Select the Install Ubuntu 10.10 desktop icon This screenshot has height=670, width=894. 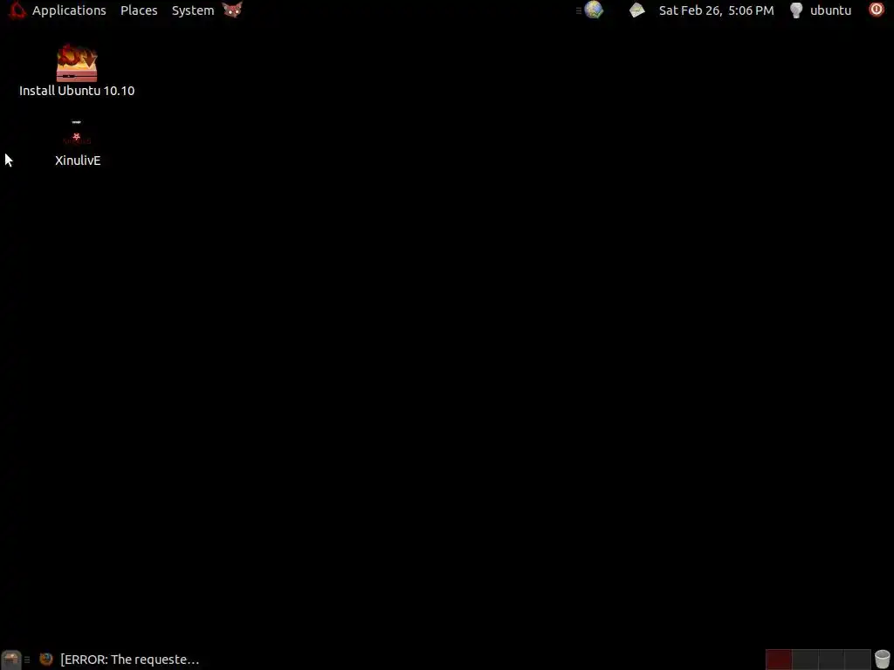pos(77,63)
